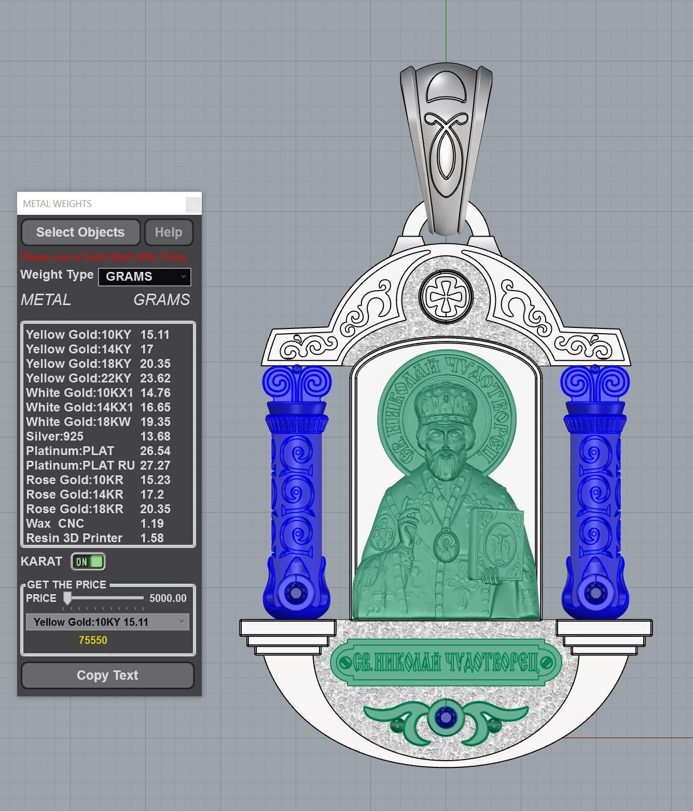The height and width of the screenshot is (811, 693).
Task: Open the Weight Type GRAMS dropdown
Action: [145, 277]
